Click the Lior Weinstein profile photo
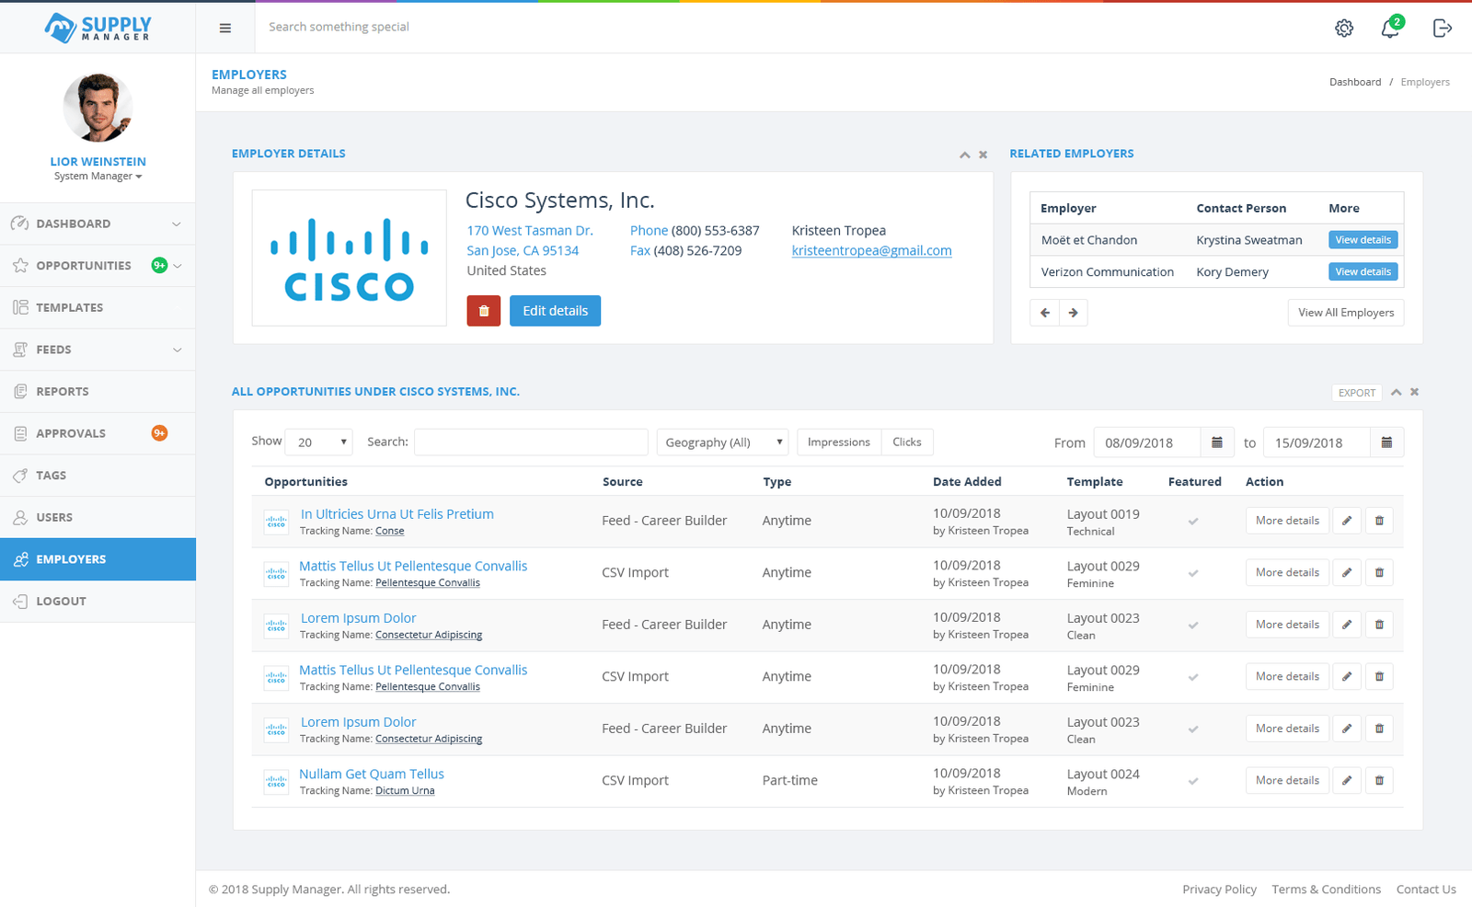Viewport: 1472px width, 907px height. pyautogui.click(x=98, y=109)
